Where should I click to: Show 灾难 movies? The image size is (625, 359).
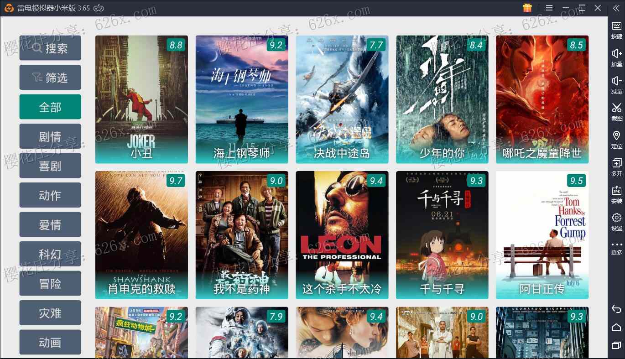coord(50,312)
